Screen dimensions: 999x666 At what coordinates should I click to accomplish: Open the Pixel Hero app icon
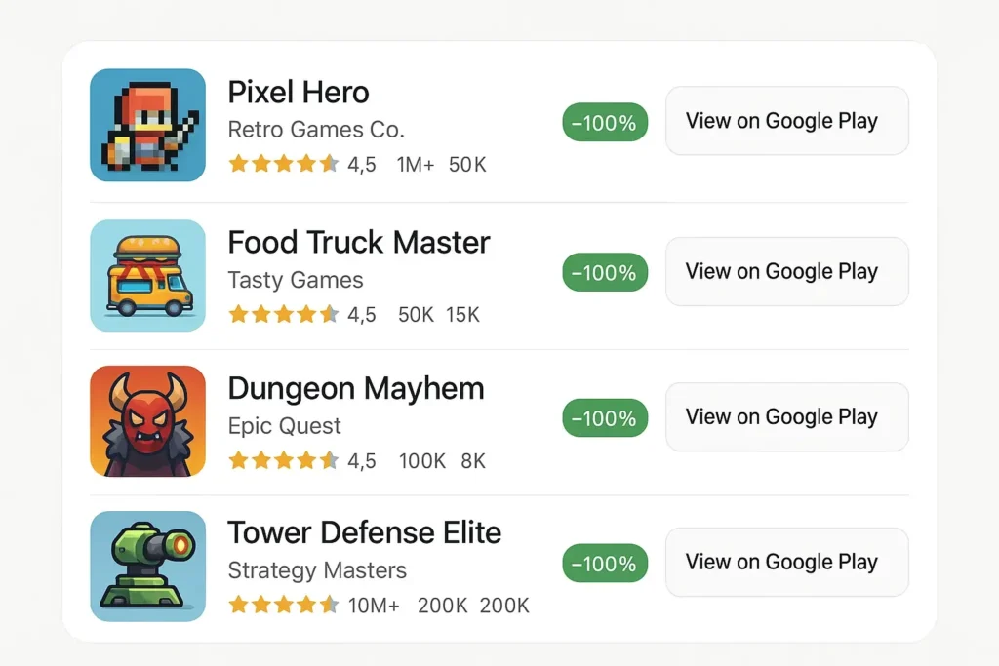pos(148,126)
